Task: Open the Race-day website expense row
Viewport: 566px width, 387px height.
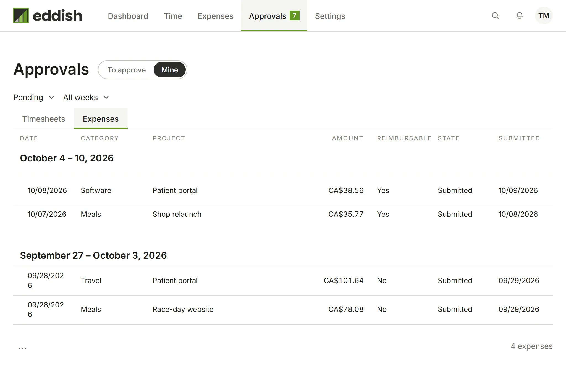Action: tap(283, 310)
